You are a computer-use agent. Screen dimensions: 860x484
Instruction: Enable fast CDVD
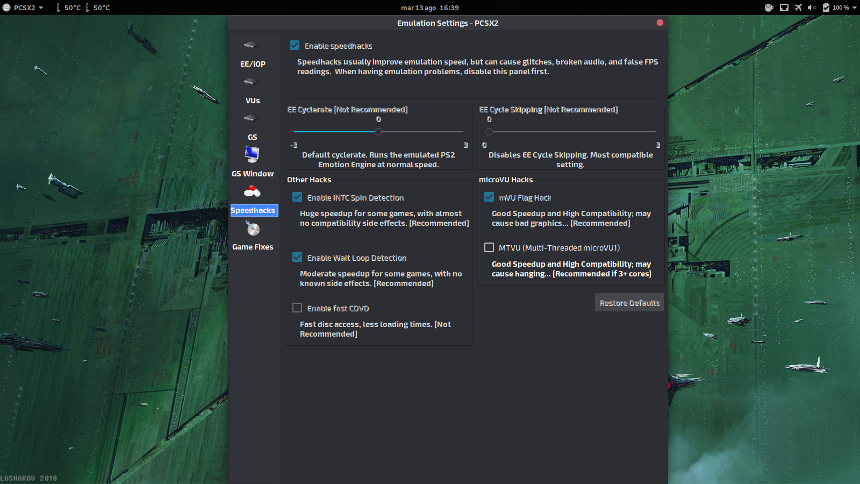(297, 308)
